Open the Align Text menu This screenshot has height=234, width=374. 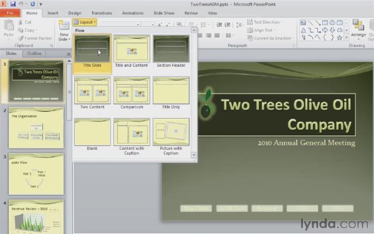[261, 30]
